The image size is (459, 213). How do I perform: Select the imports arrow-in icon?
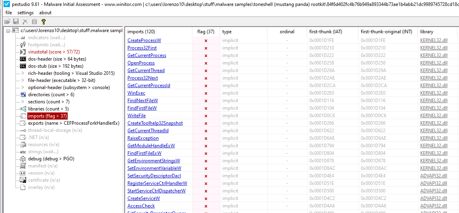(23, 116)
